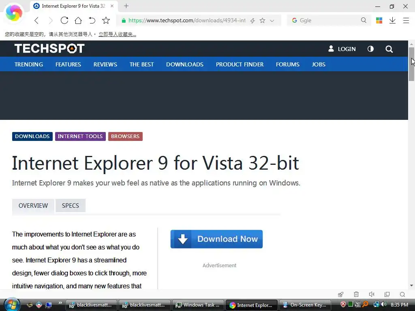The width and height of the screenshot is (415, 311).
Task: Click the LOGIN link
Action: pyautogui.click(x=342, y=49)
